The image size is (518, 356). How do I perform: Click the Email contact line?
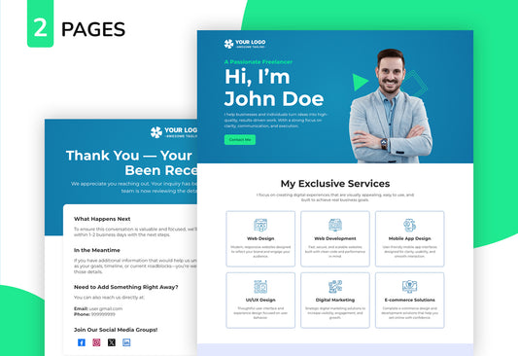pyautogui.click(x=98, y=308)
